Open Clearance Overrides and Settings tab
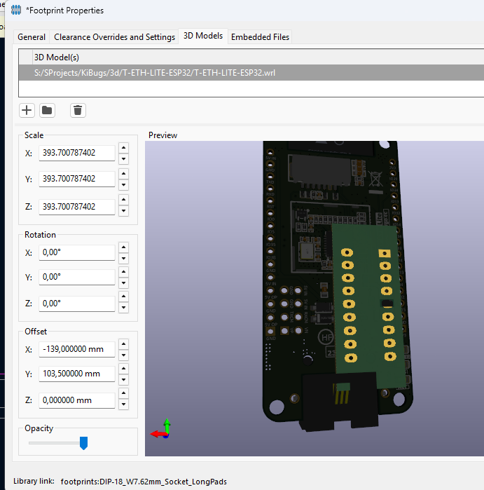 click(114, 37)
